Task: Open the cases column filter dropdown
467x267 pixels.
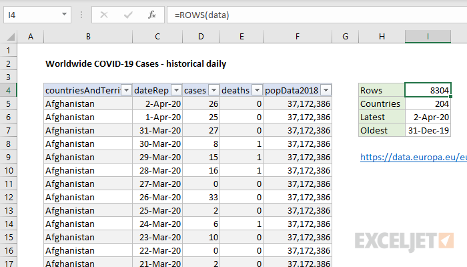Action: [x=214, y=90]
